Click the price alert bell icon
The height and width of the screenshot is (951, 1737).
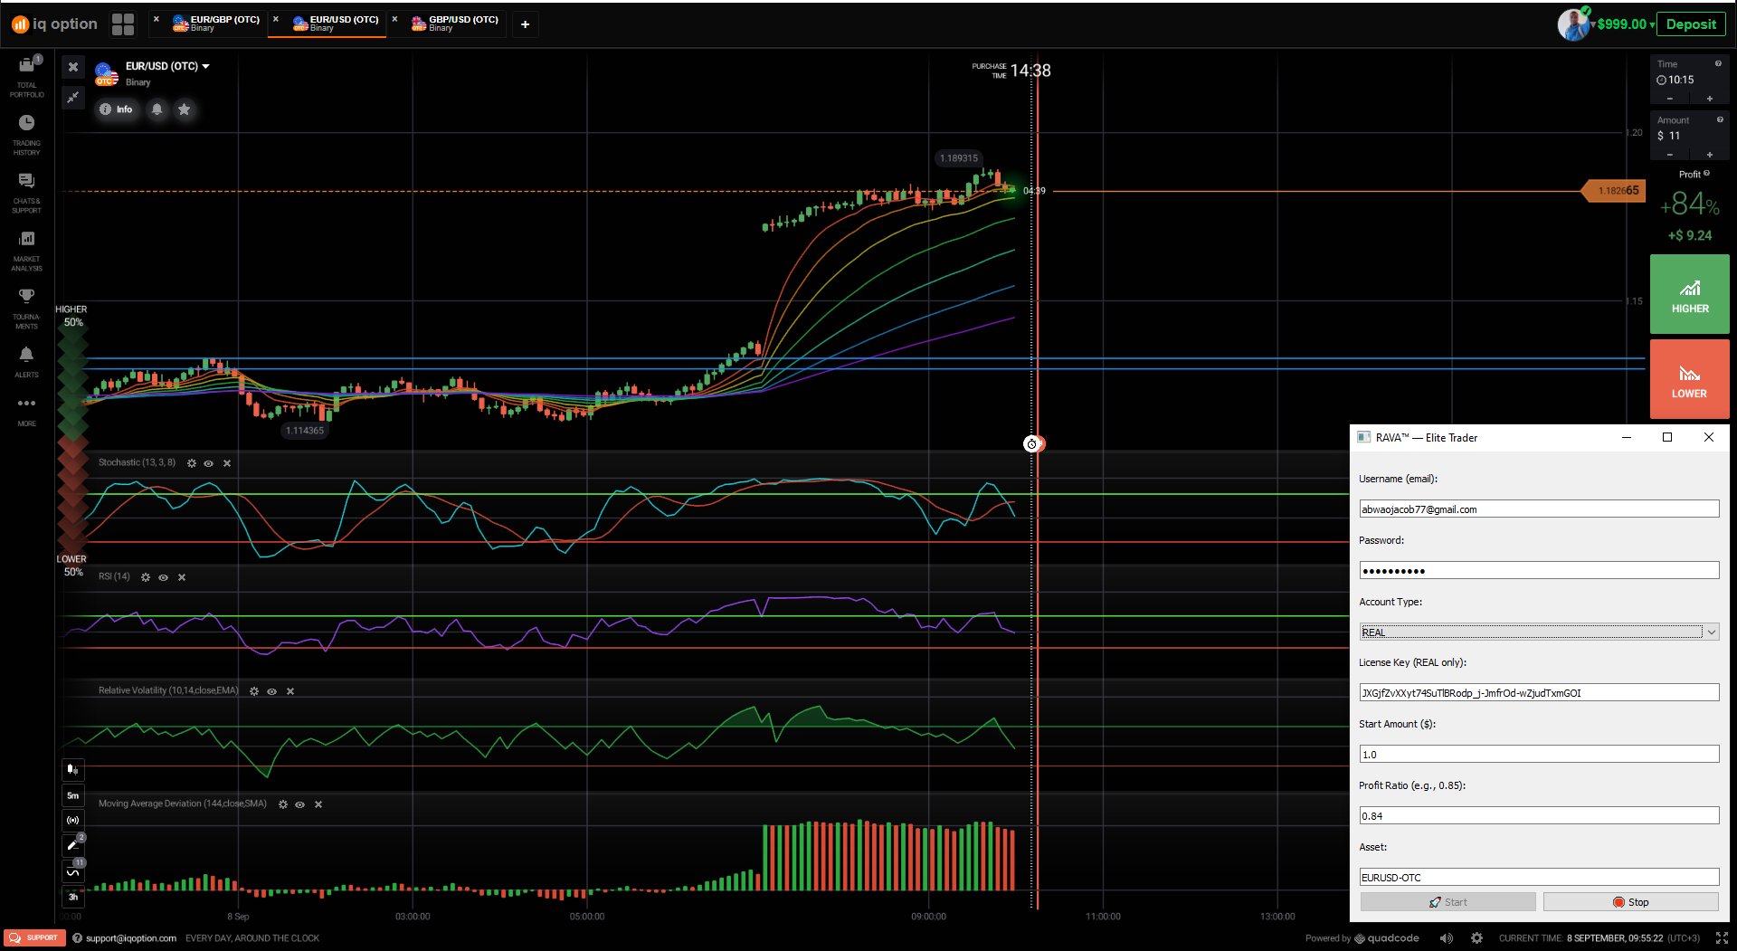pyautogui.click(x=157, y=109)
